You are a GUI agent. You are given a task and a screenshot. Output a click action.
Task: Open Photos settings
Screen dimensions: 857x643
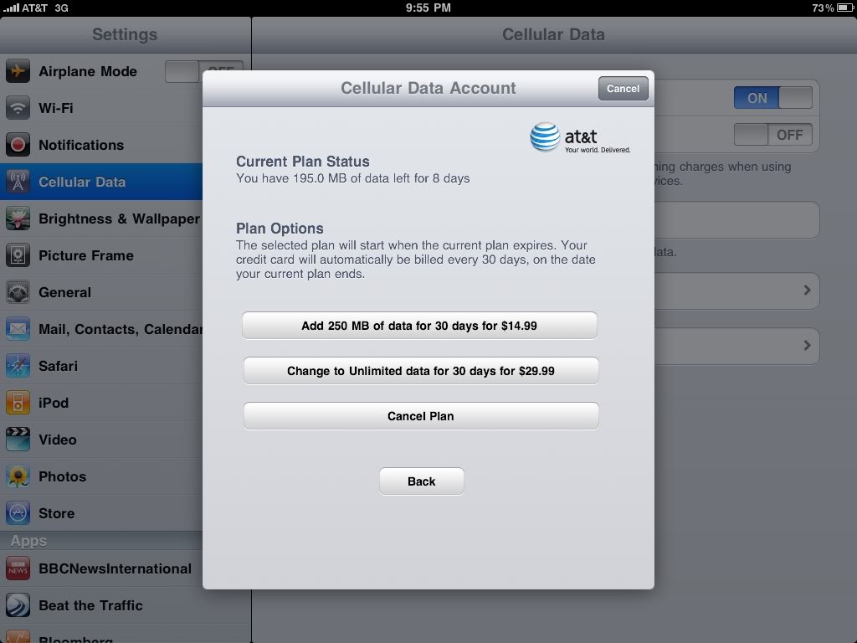[x=101, y=476]
